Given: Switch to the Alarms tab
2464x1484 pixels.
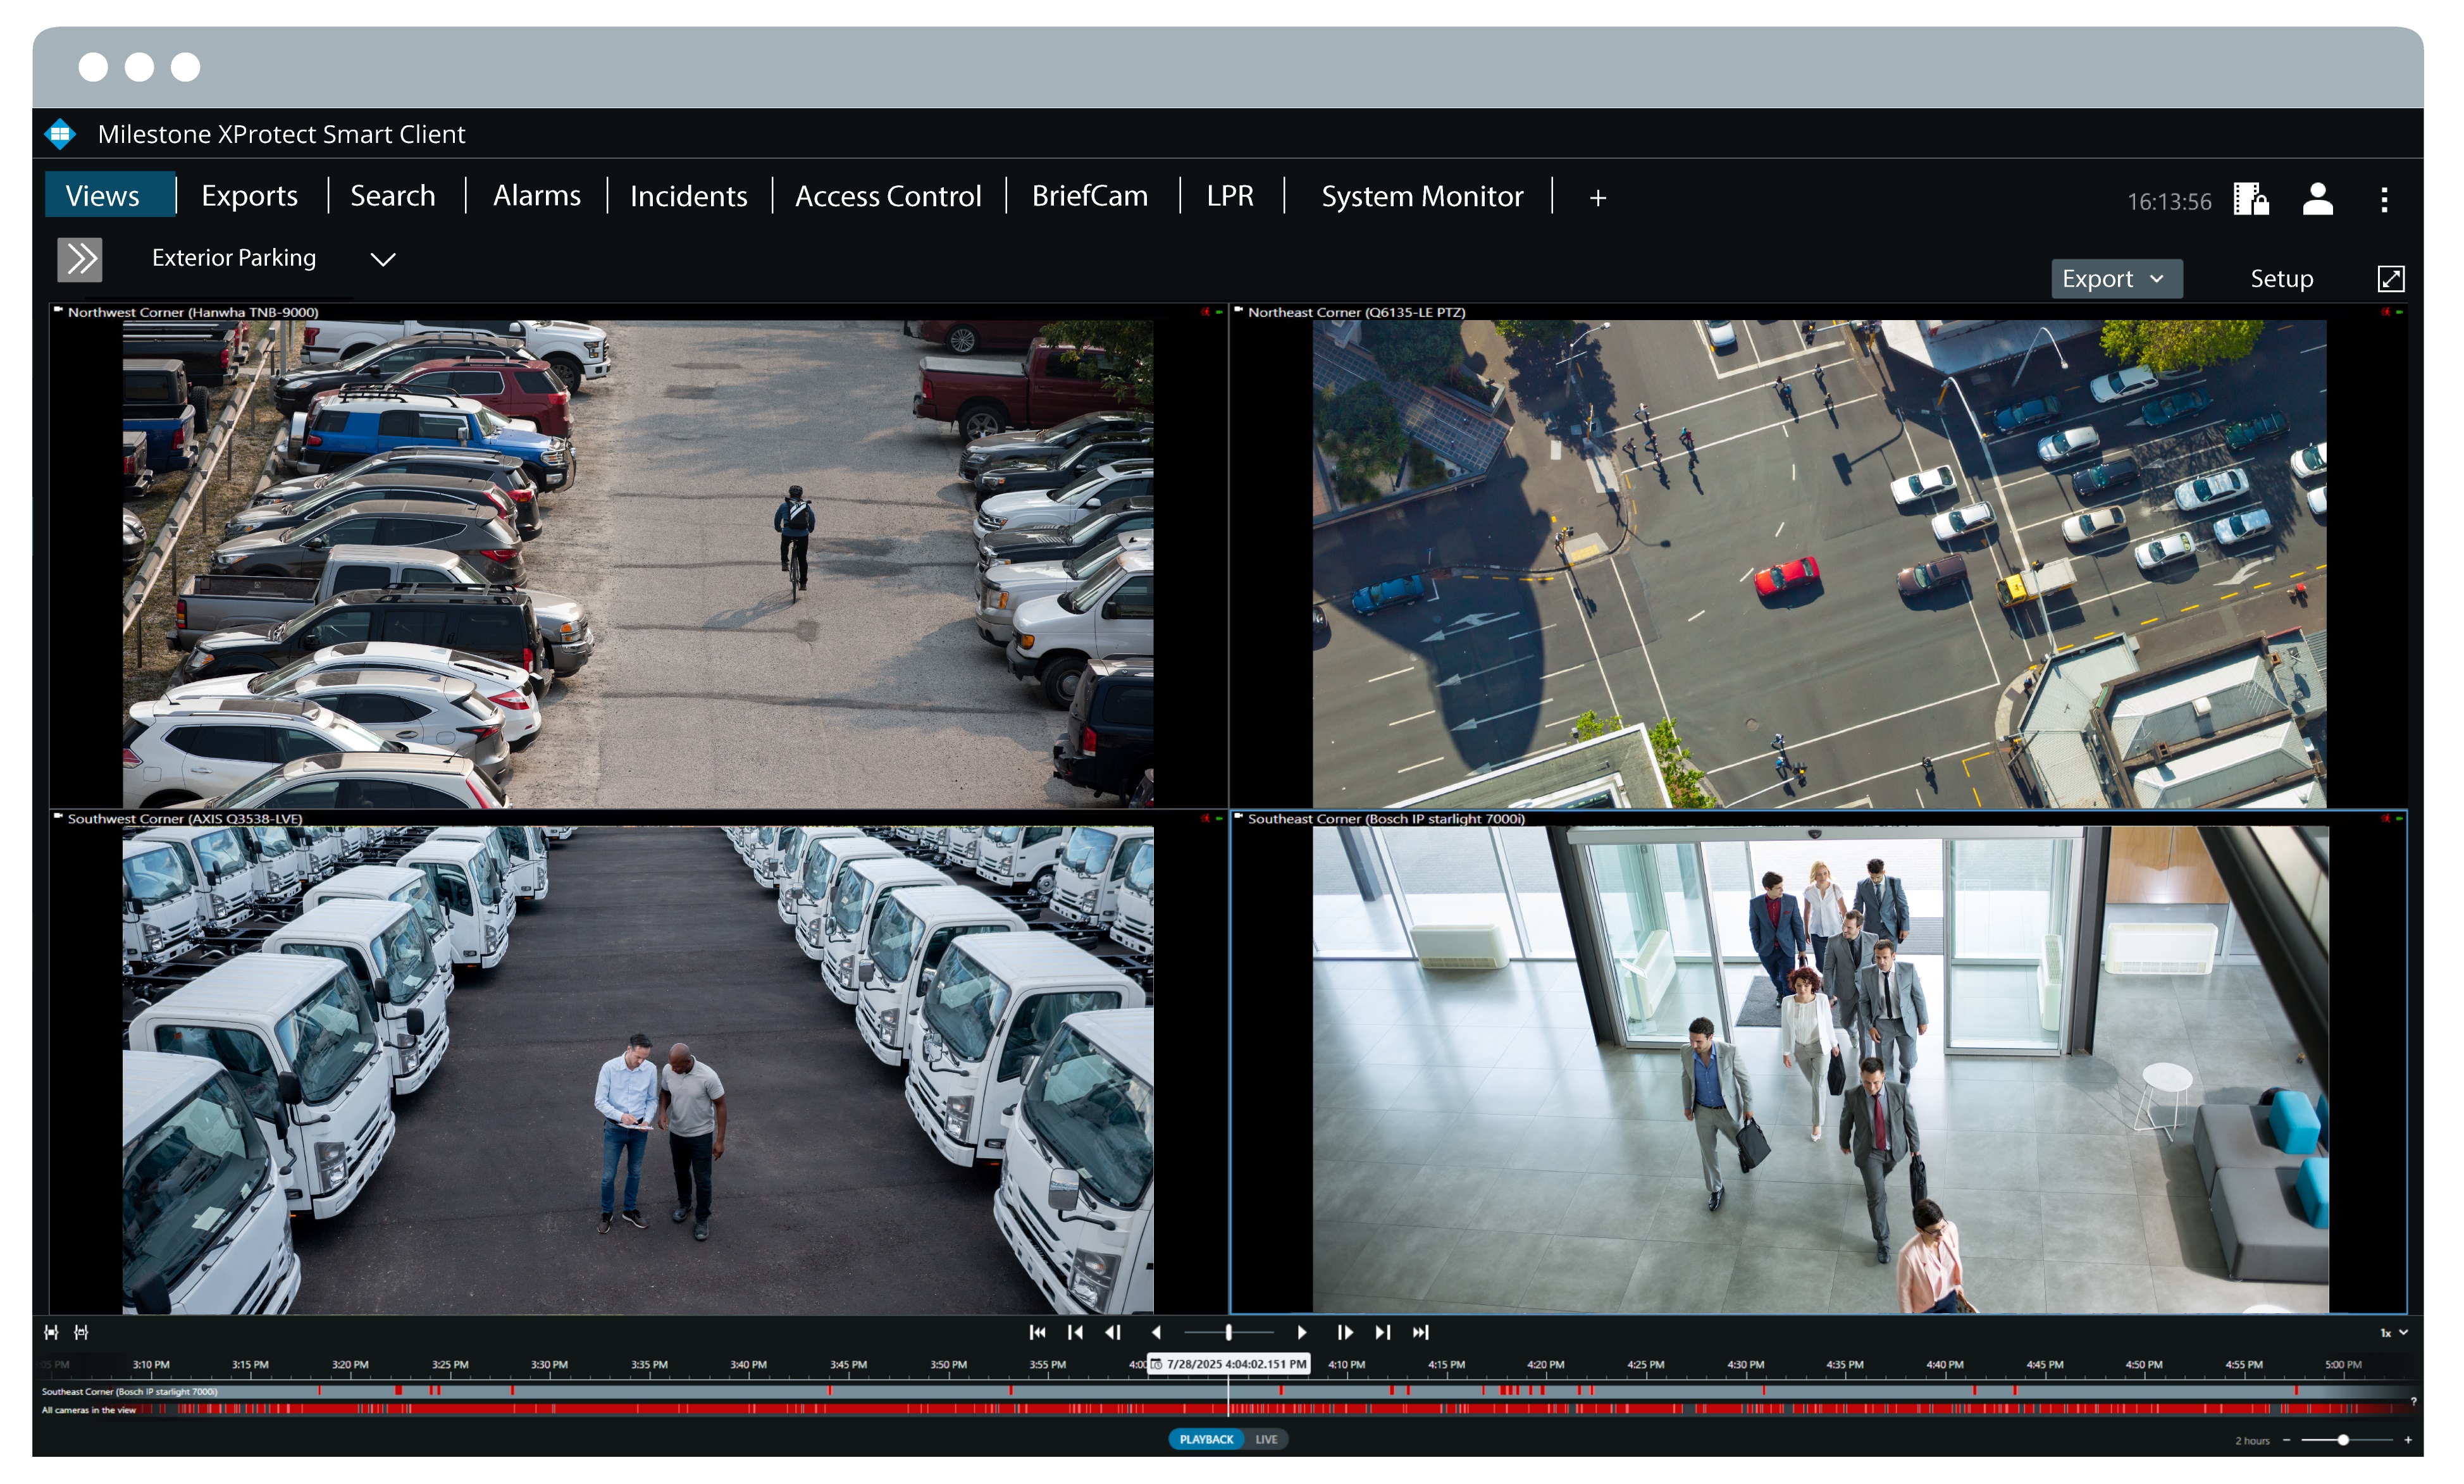Looking at the screenshot, I should tap(537, 196).
